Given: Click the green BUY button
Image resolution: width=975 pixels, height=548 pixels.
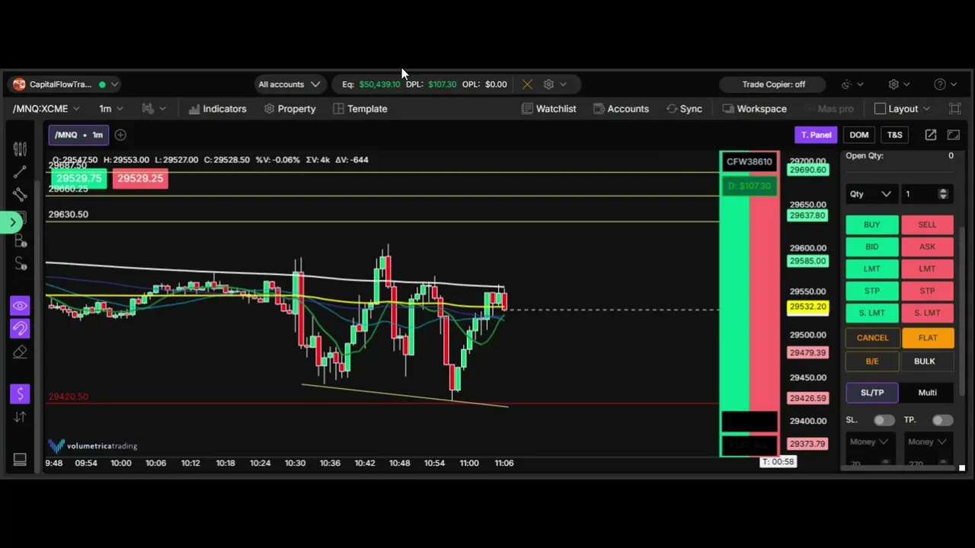Looking at the screenshot, I should [871, 225].
